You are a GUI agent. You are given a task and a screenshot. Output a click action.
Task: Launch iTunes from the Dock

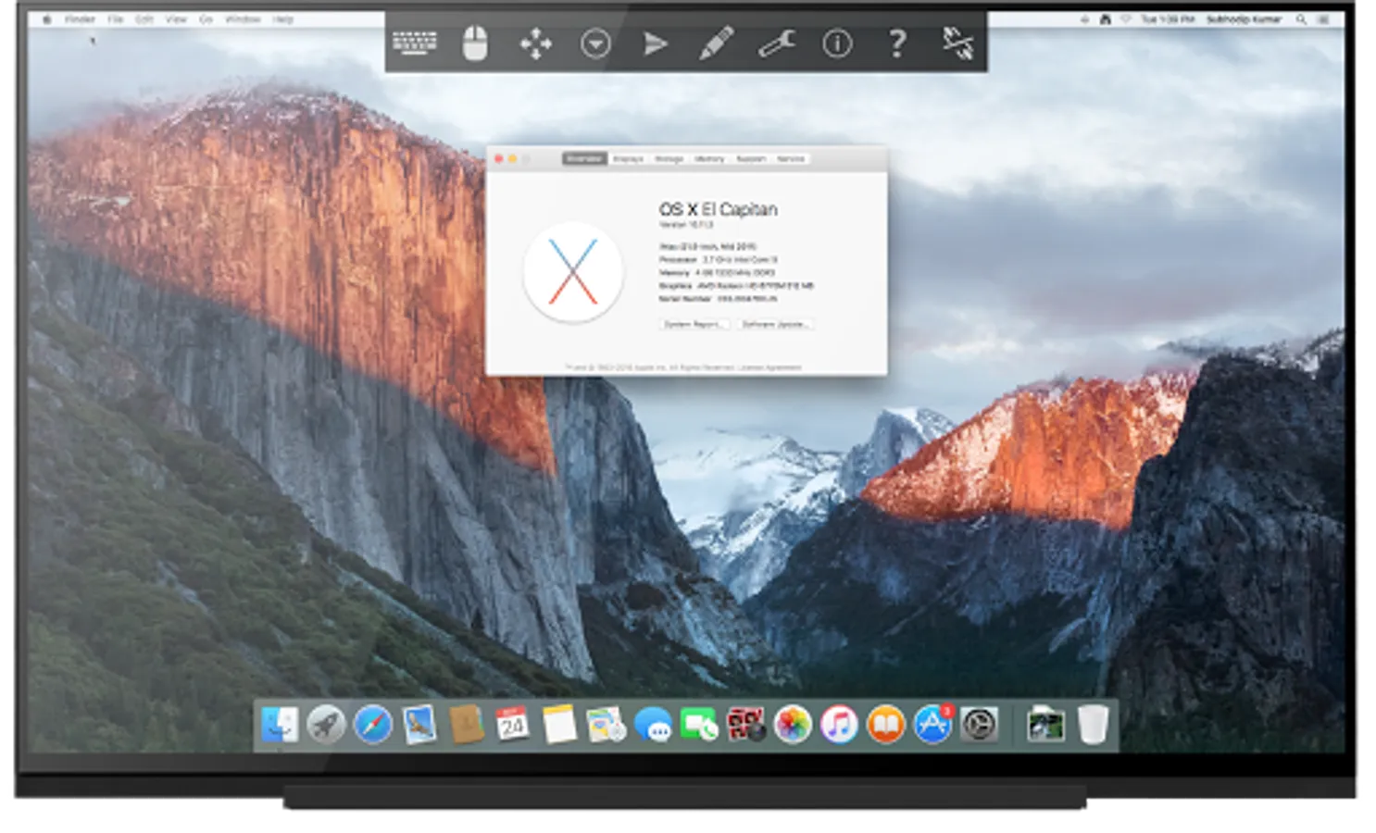pos(839,725)
